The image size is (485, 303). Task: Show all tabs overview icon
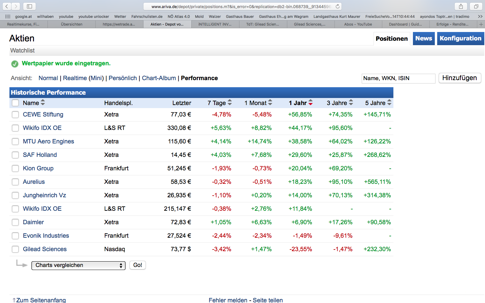pyautogui.click(x=476, y=6)
